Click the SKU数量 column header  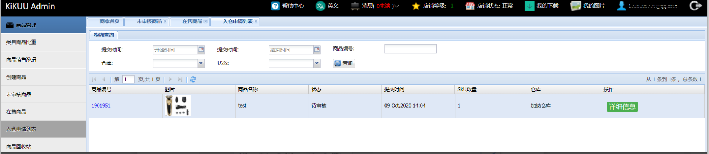(x=492, y=89)
